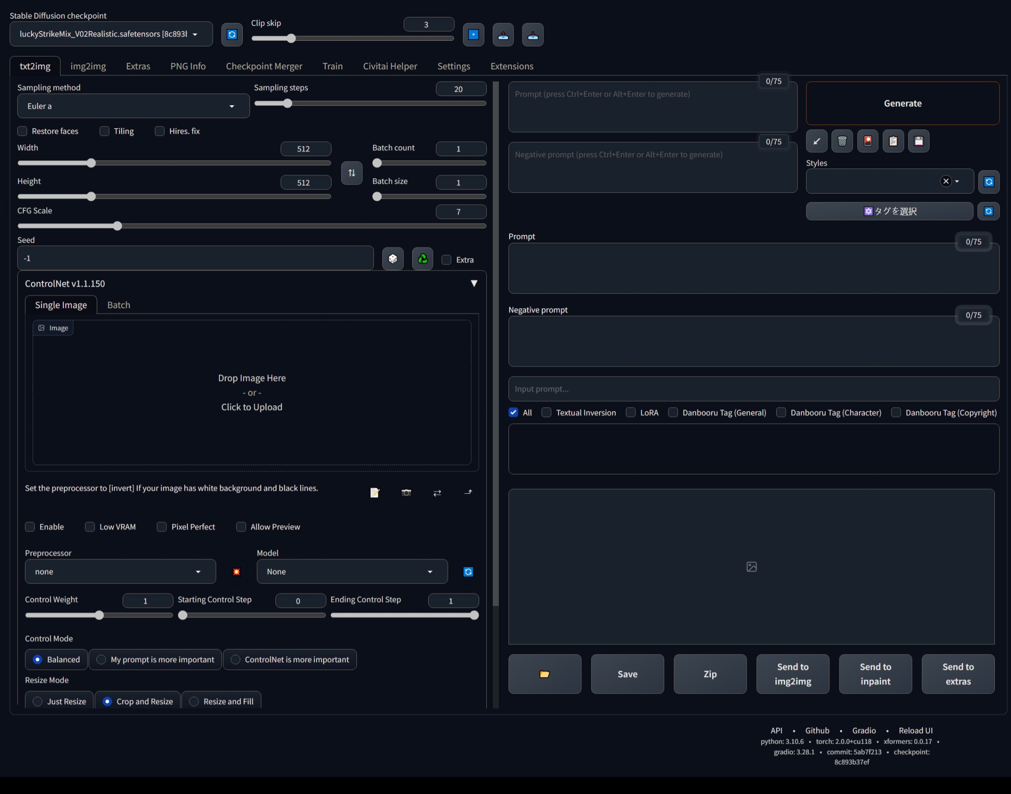Select ControlNet is more important mode

[x=236, y=659]
